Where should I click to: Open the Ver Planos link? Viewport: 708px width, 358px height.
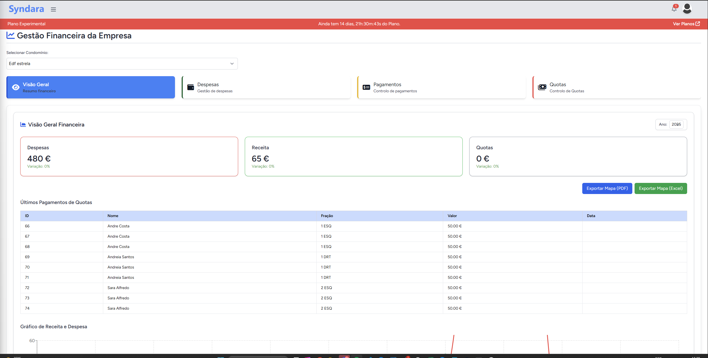(x=684, y=24)
